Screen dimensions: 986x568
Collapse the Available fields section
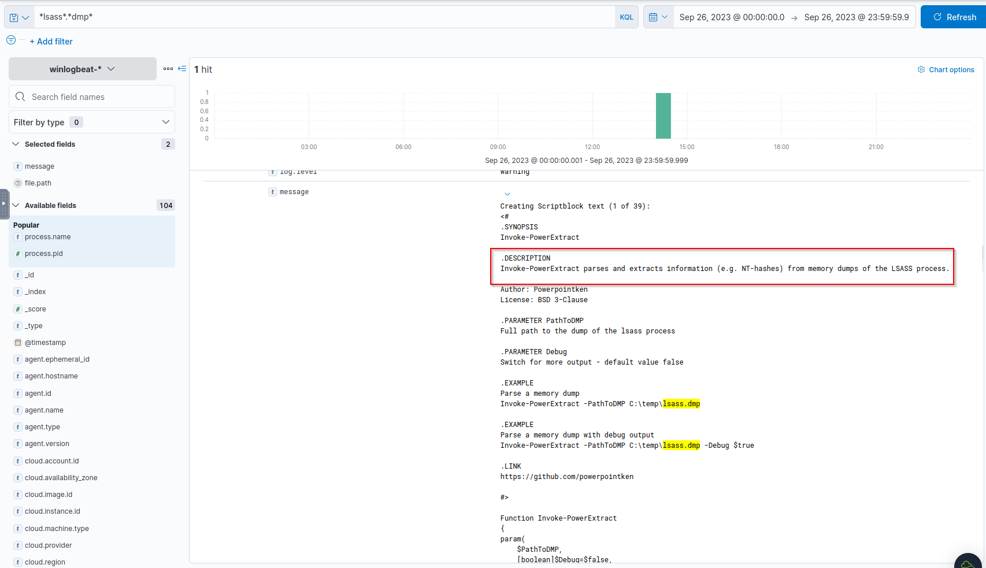tap(16, 206)
